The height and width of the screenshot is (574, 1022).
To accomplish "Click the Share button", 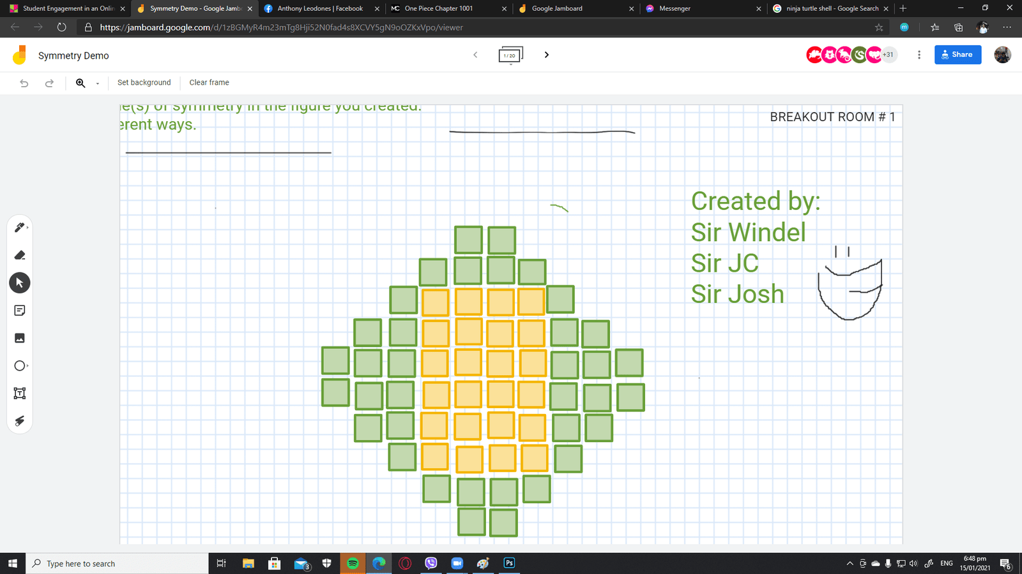I will [x=957, y=55].
